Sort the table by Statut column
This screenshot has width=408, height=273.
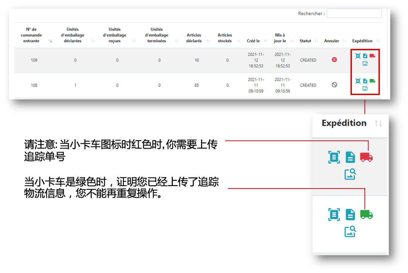305,41
